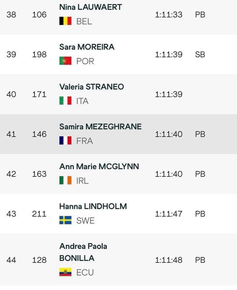Click the SWE country code
Viewport: 237px width, 290px height.
tap(86, 221)
